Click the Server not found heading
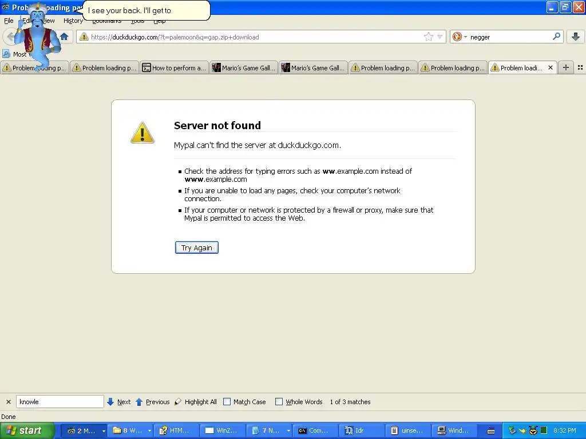Image resolution: width=586 pixels, height=439 pixels. [x=217, y=125]
